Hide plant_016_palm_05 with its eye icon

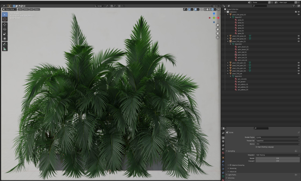298,71
